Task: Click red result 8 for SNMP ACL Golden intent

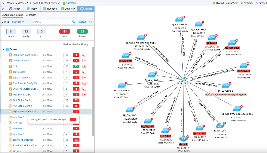Action: (x=76, y=89)
